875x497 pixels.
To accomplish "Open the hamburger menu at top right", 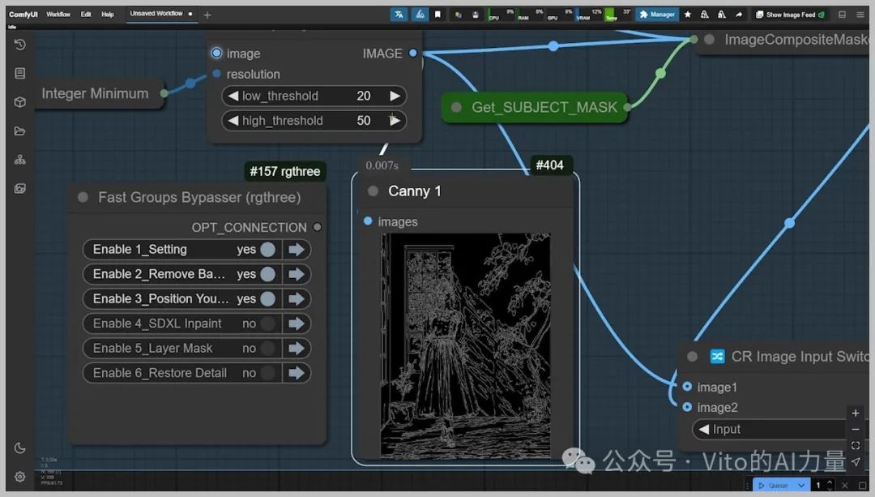I will 860,15.
